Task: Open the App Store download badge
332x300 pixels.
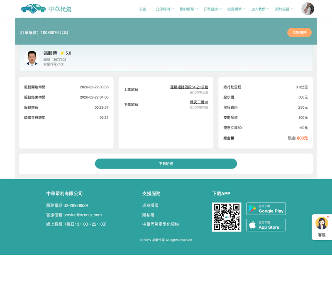Action: coord(266,225)
